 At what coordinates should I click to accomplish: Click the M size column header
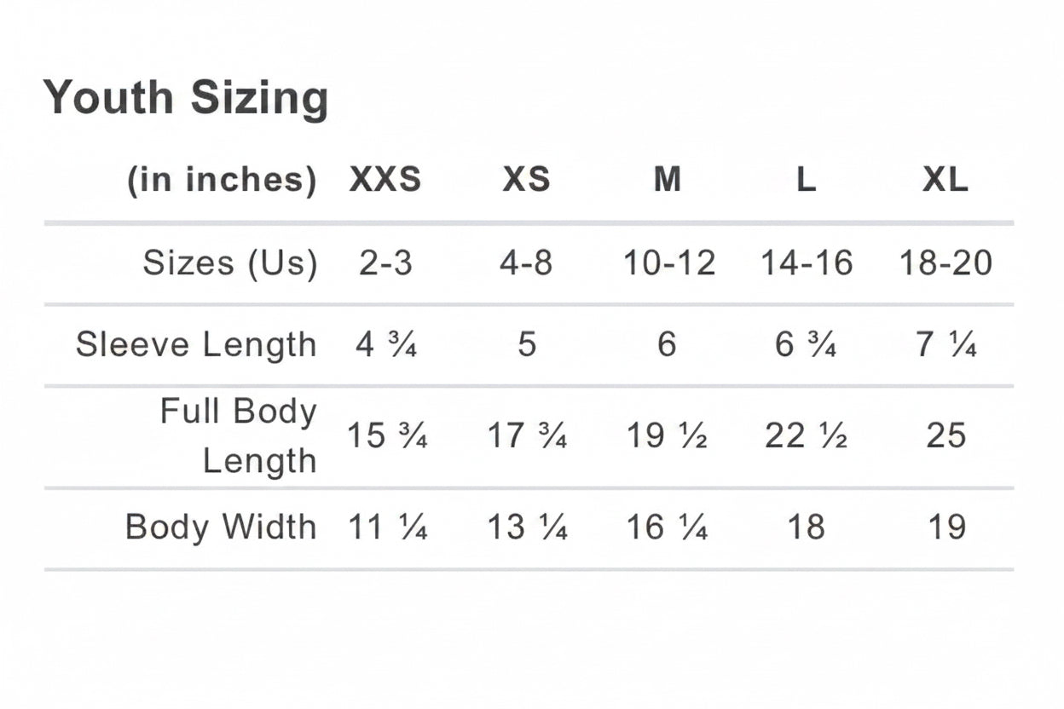[667, 180]
